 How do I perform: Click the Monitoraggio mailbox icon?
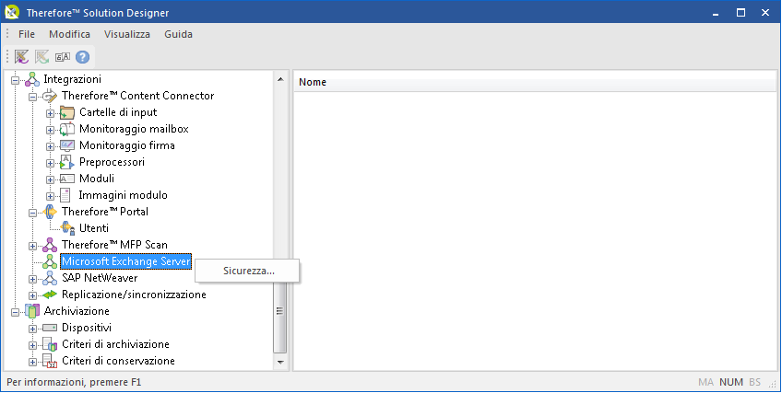[x=66, y=129]
